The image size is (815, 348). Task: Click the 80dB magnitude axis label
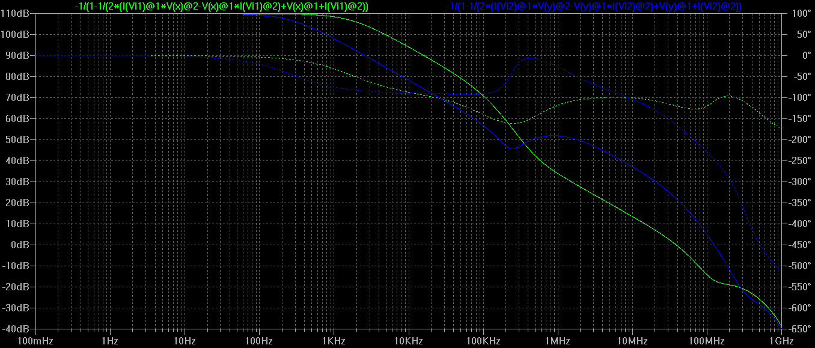[17, 76]
